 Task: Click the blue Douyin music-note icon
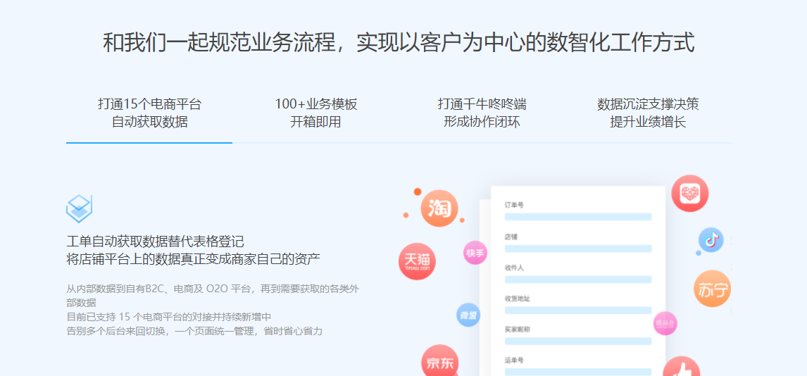[711, 240]
